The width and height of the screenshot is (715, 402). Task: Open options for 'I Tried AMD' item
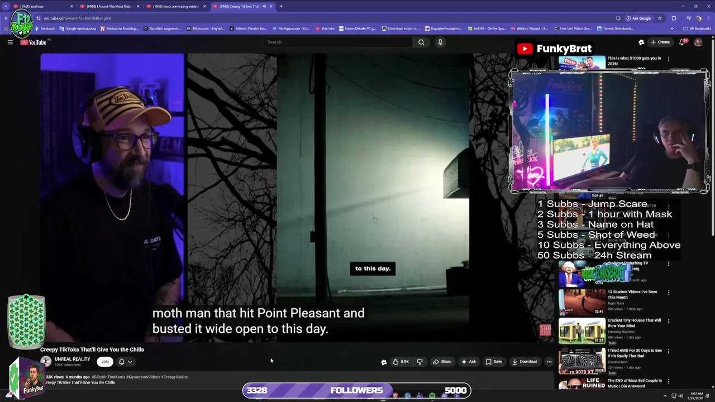tap(669, 351)
